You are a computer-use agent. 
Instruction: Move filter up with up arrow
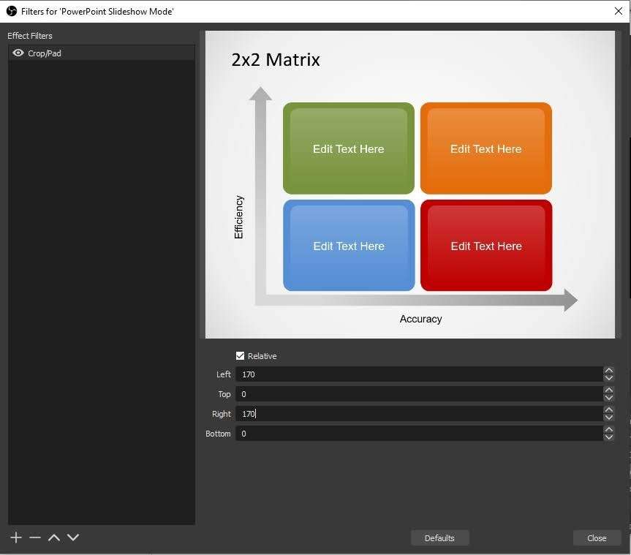pyautogui.click(x=54, y=537)
